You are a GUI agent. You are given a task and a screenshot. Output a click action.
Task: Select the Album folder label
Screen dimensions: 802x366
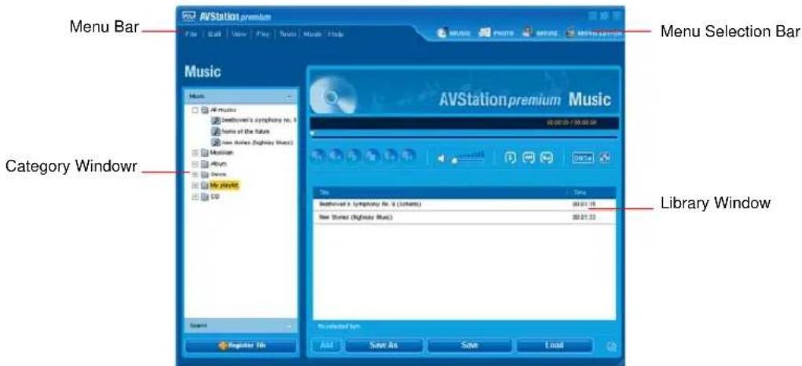point(218,164)
